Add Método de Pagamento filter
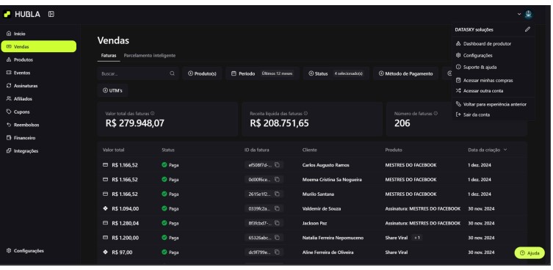This screenshot has height=270, width=553. click(x=405, y=73)
